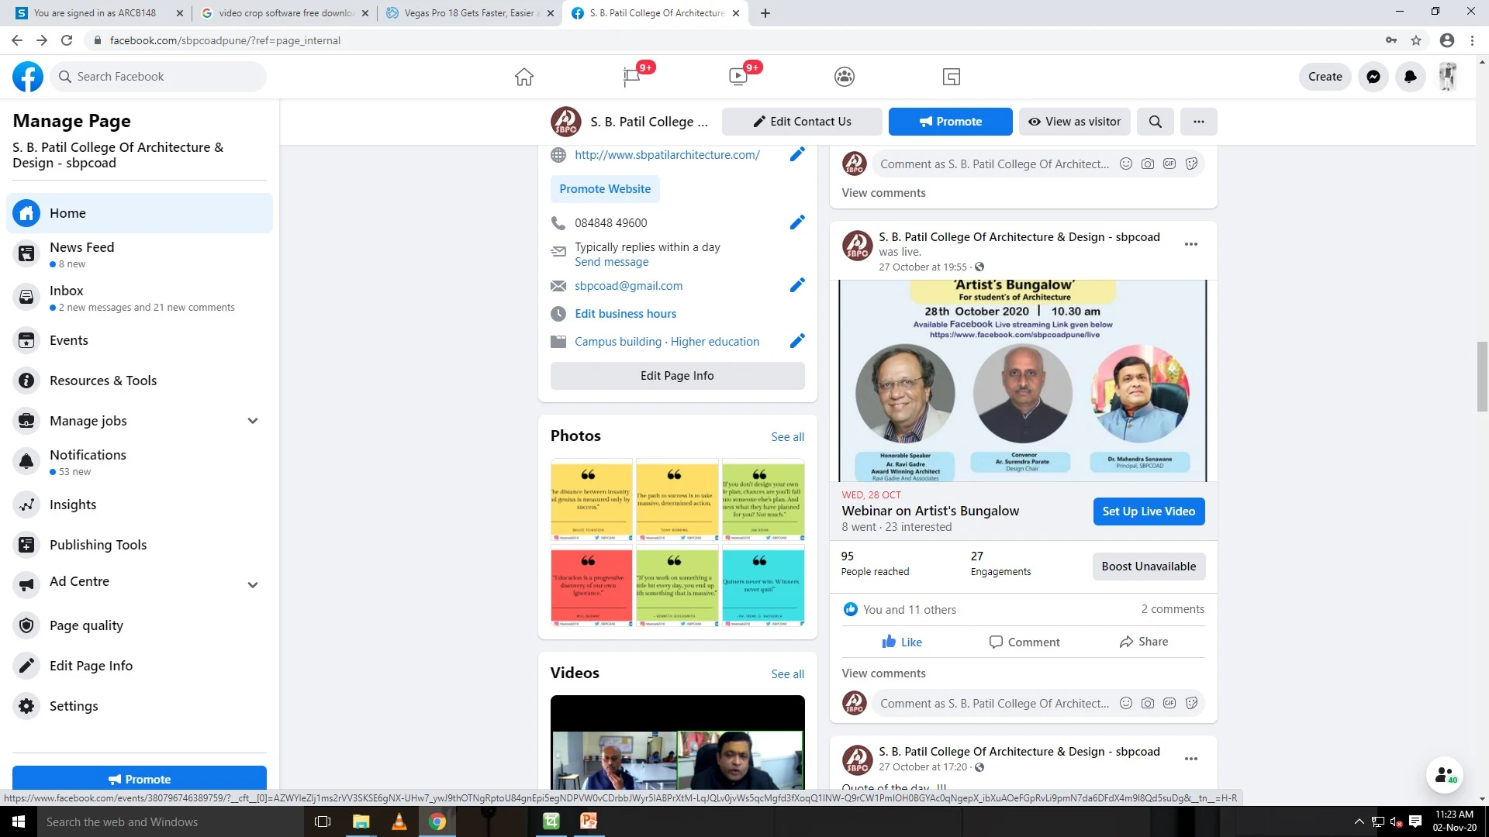Expand the Ad Centre section
The image size is (1489, 837).
pos(253,585)
